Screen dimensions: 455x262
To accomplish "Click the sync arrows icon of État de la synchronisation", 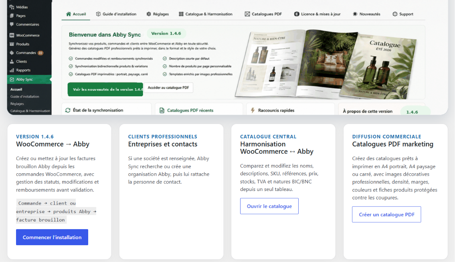I will pos(68,110).
